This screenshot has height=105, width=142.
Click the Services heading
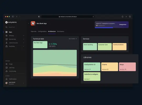tap(86, 39)
